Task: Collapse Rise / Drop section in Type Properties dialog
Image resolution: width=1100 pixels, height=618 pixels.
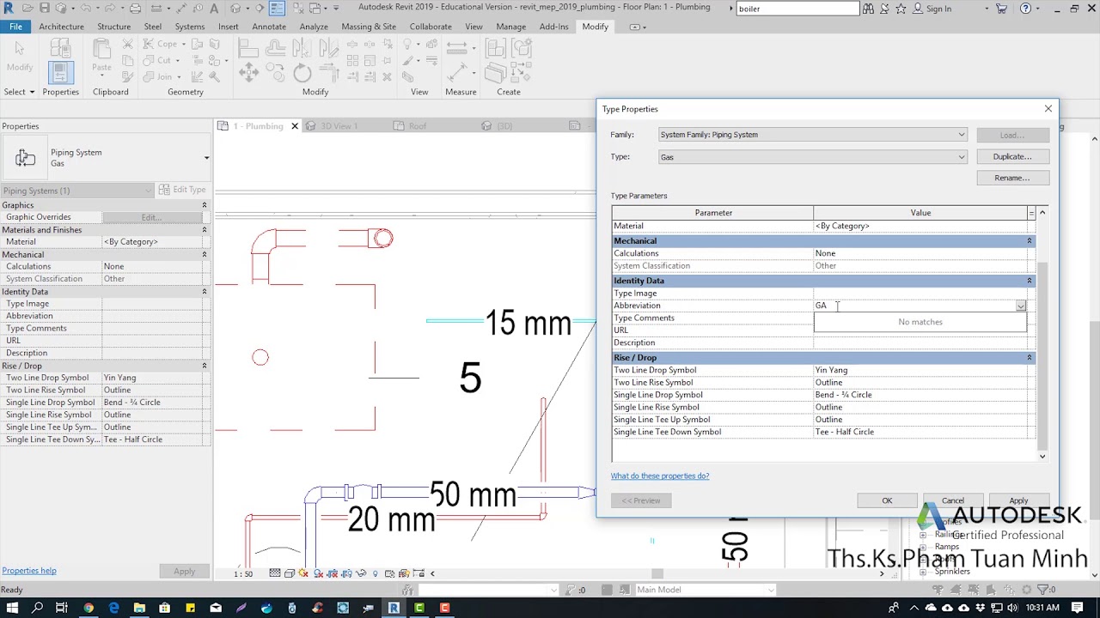Action: tap(1029, 358)
